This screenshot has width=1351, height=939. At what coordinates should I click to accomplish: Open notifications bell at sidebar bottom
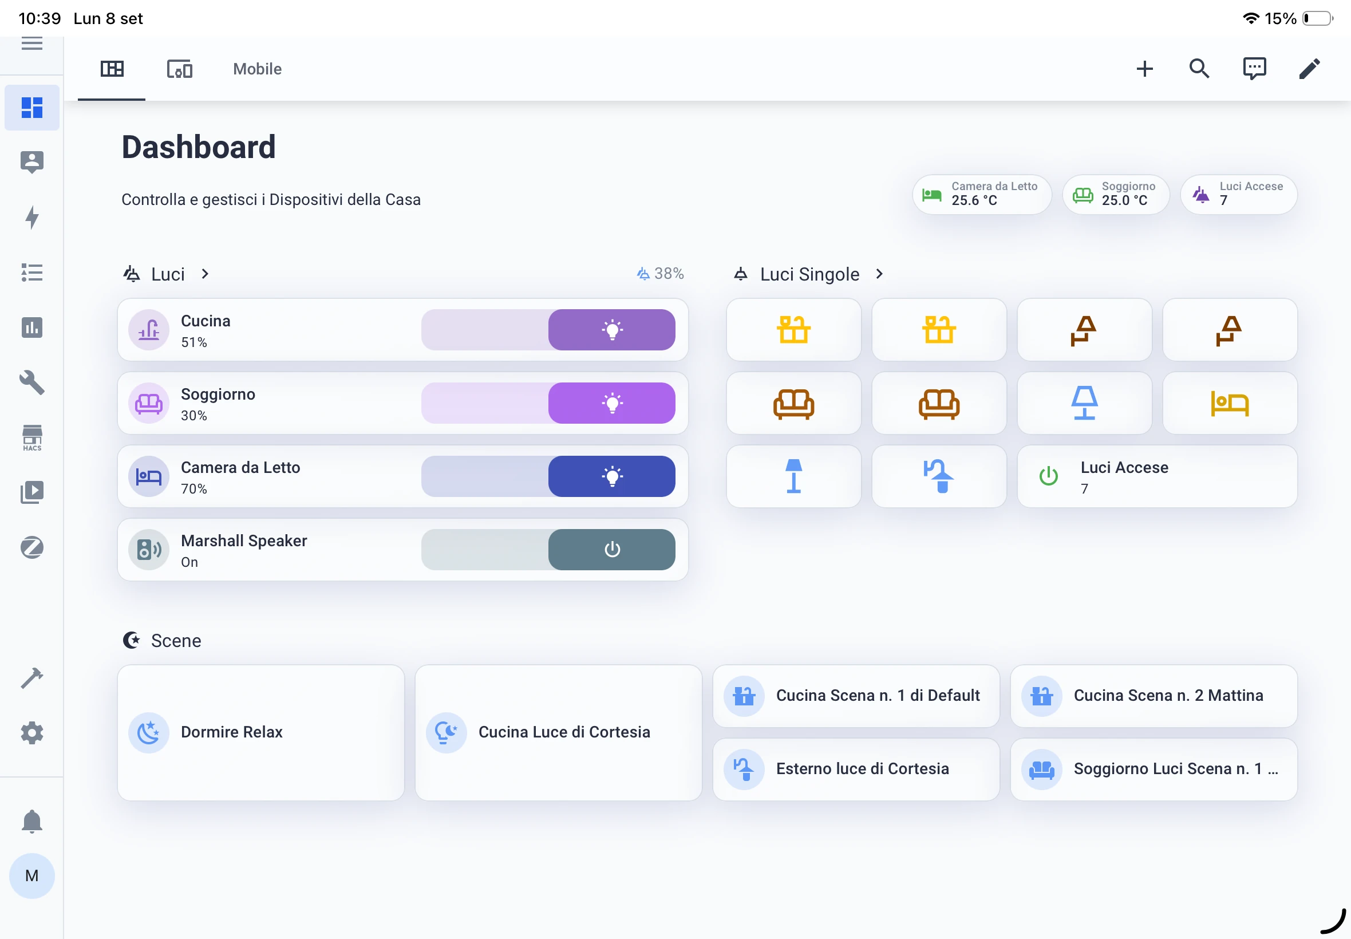tap(31, 821)
